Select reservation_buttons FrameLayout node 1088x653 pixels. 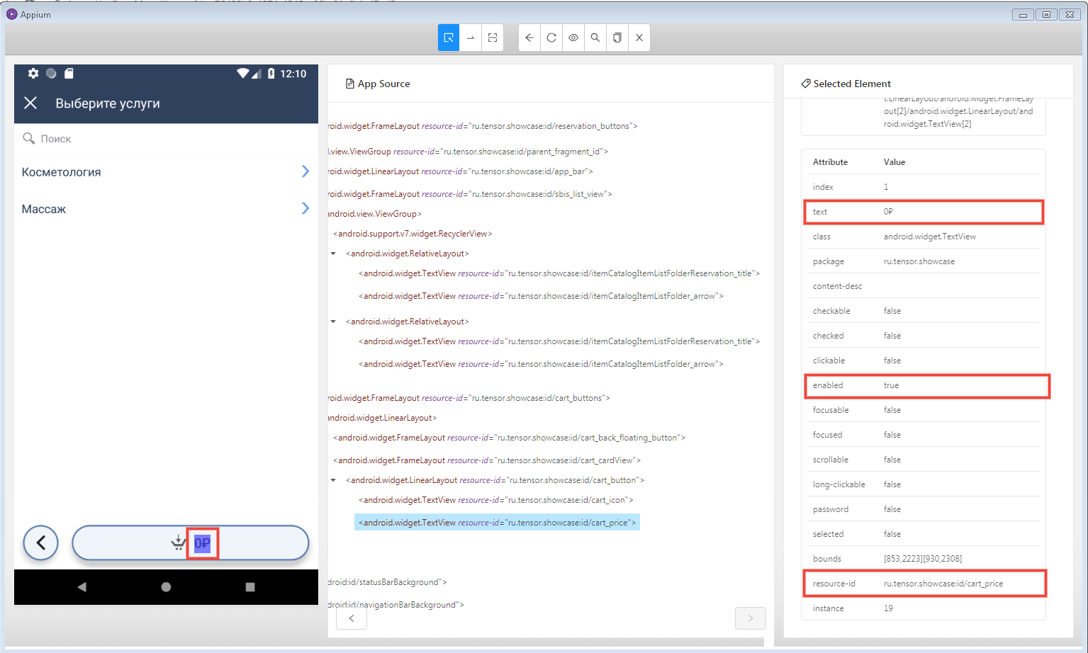coord(483,126)
